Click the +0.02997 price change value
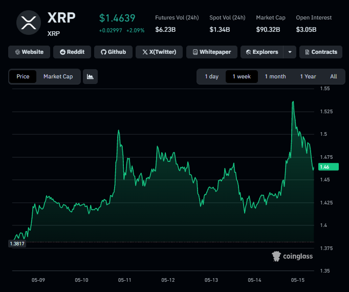This screenshot has width=349, height=292. point(111,30)
